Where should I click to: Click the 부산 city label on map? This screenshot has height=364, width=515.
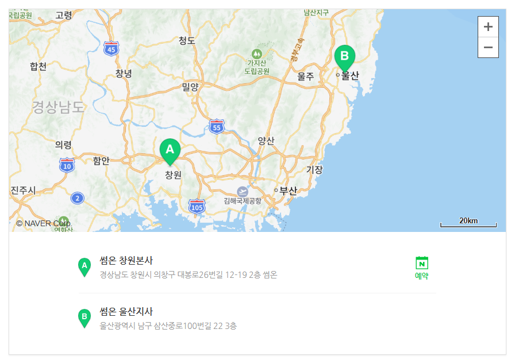click(288, 191)
